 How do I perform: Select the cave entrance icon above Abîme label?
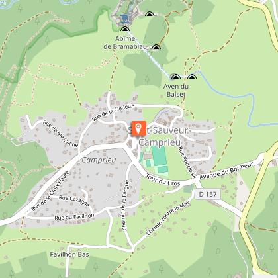click(125, 29)
